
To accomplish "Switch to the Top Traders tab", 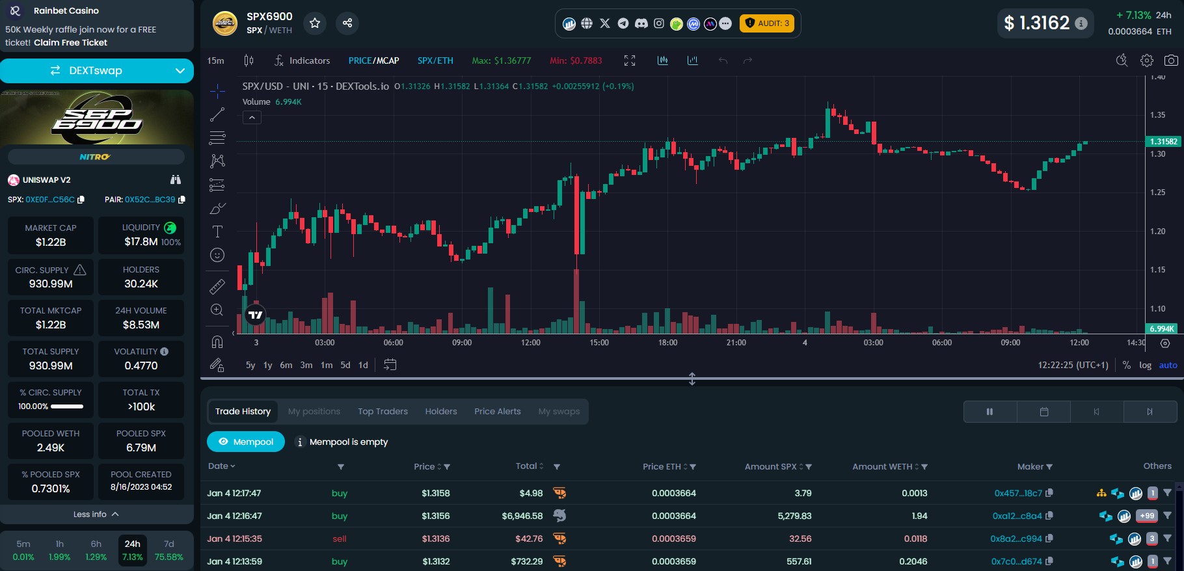I will tap(383, 412).
